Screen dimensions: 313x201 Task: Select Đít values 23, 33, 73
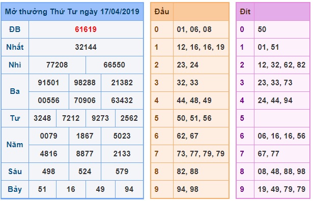pyautogui.click(x=275, y=83)
